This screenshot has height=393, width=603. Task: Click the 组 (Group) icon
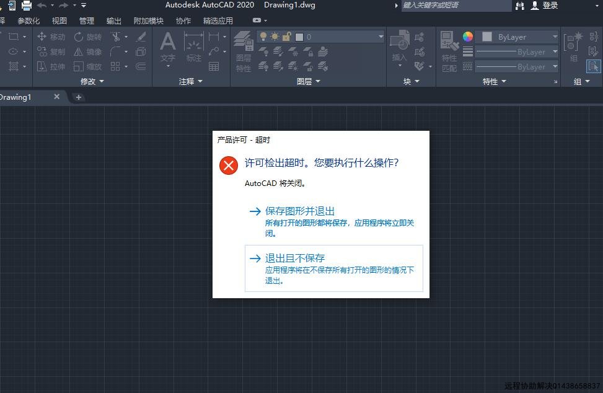click(573, 47)
